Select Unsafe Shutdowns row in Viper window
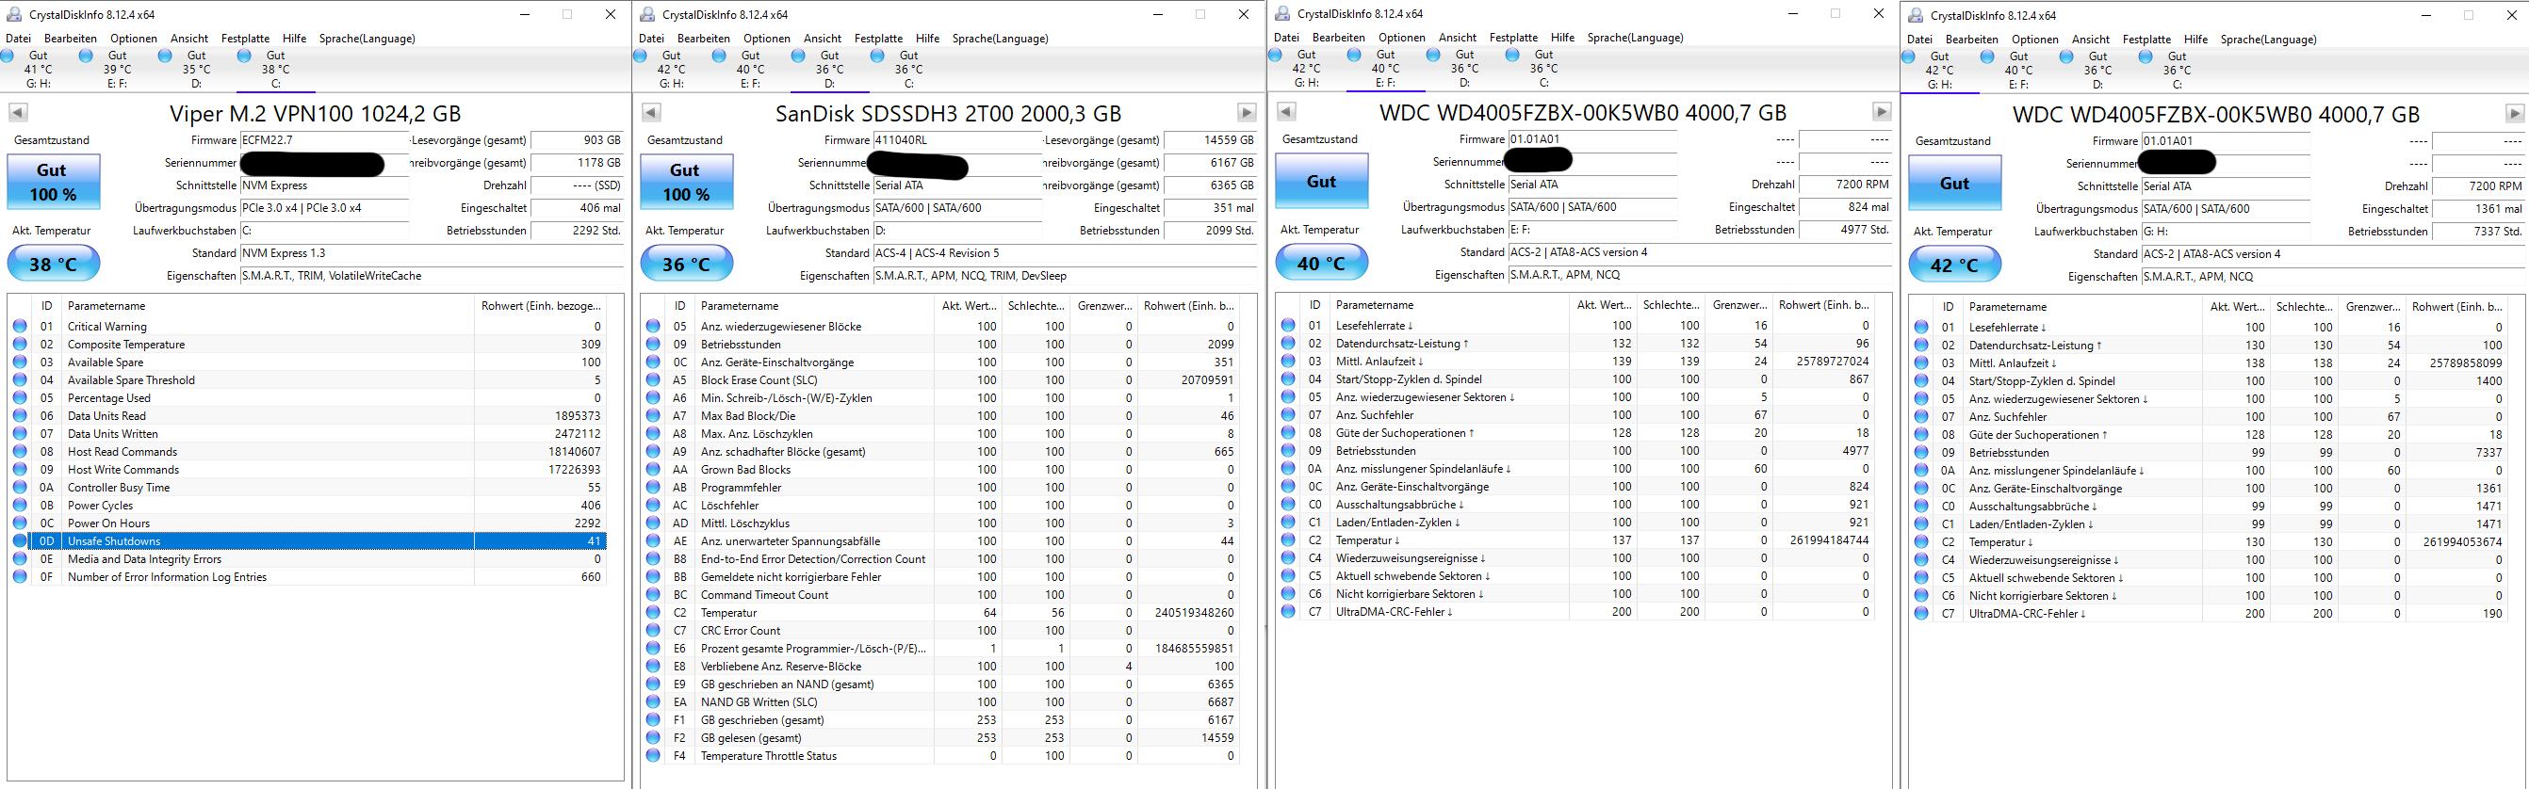 (308, 540)
